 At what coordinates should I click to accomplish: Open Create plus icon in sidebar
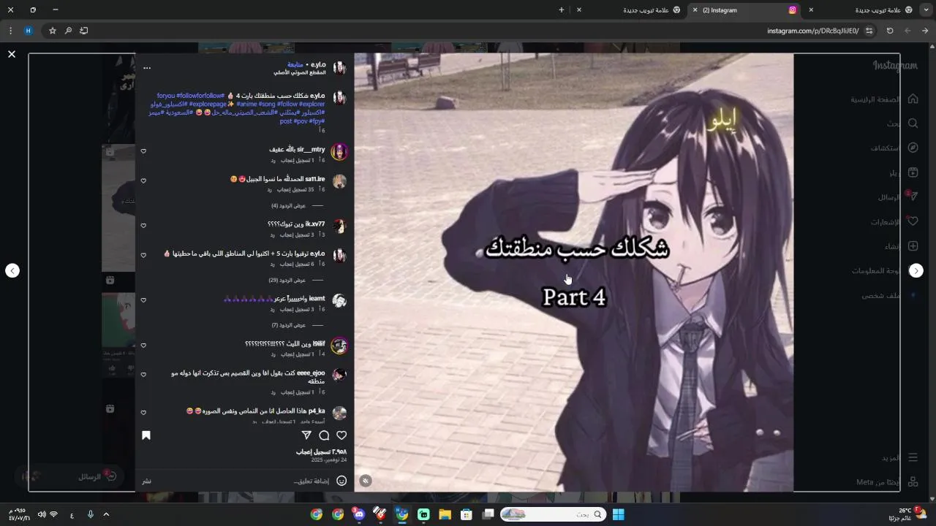913,246
